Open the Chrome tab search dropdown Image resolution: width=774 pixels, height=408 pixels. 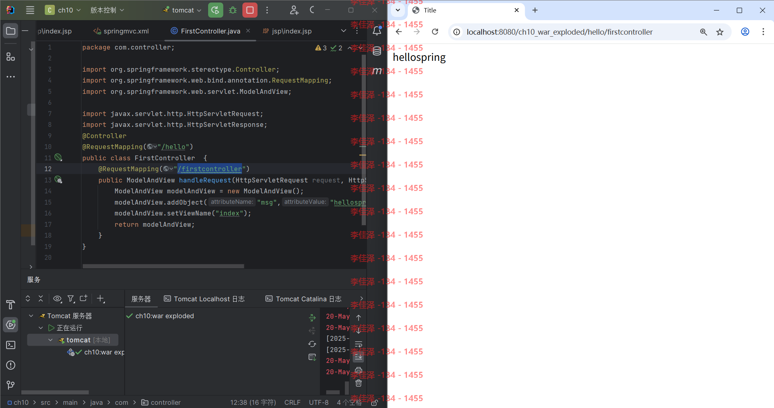[398, 10]
